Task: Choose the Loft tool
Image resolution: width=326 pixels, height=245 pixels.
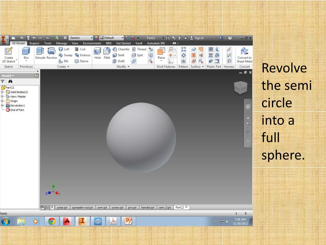Action: 64,49
